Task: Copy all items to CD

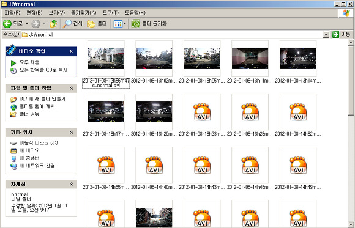Action: tap(43, 70)
